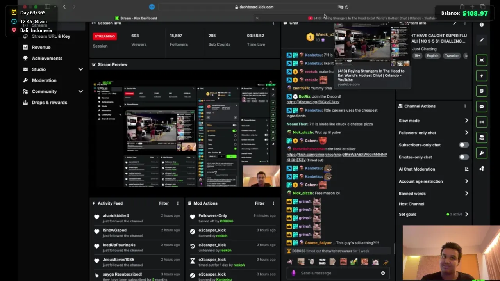Open Followers-only chat settings arrow
This screenshot has width=500, height=281.
[466, 133]
